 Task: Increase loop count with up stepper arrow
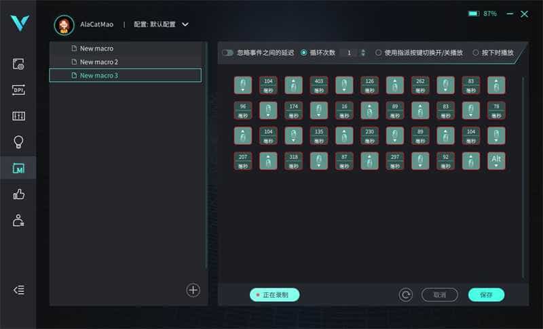click(x=362, y=50)
